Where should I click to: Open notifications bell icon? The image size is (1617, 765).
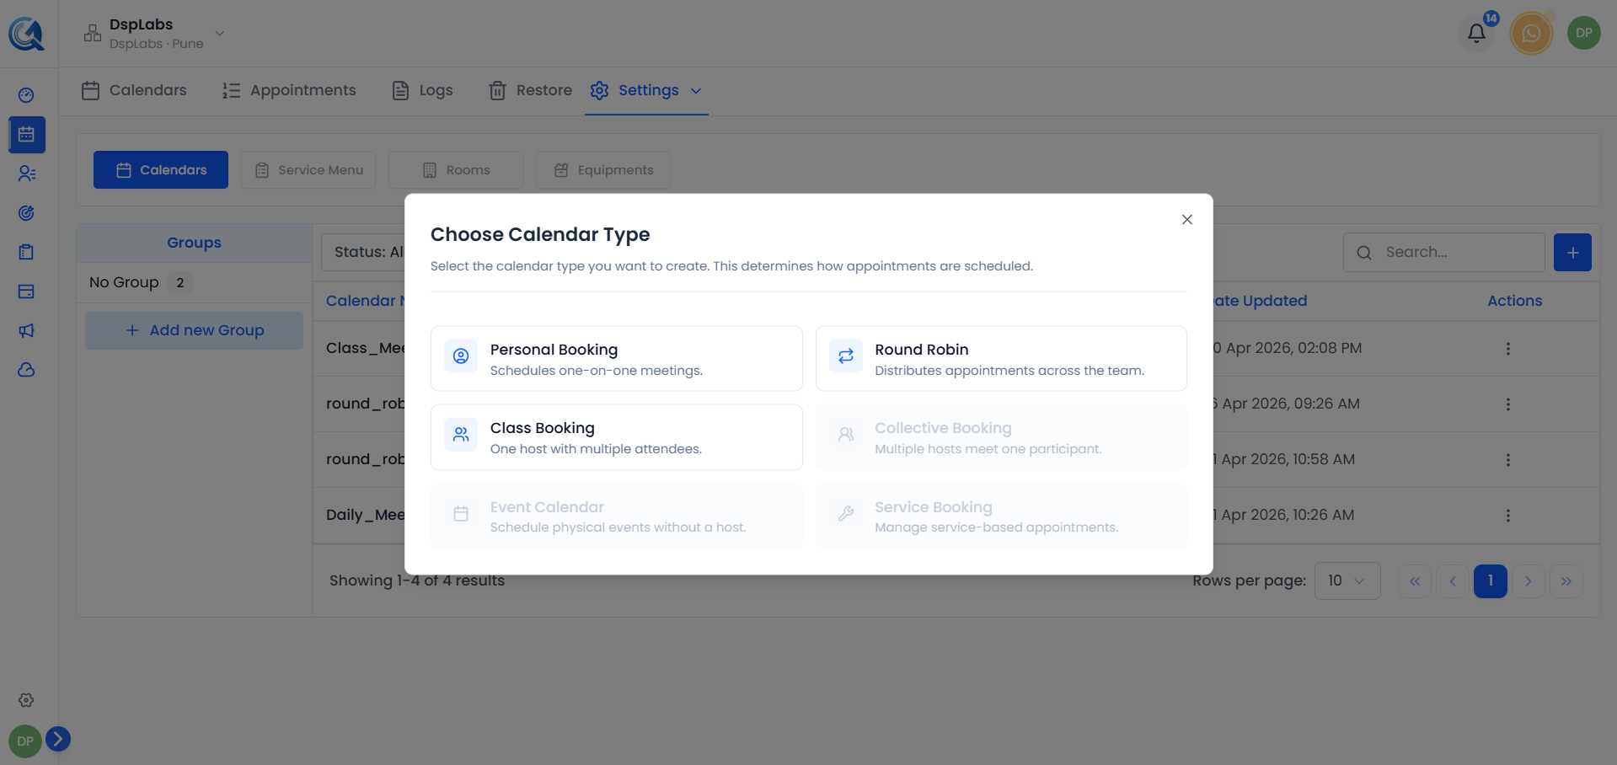click(1476, 34)
